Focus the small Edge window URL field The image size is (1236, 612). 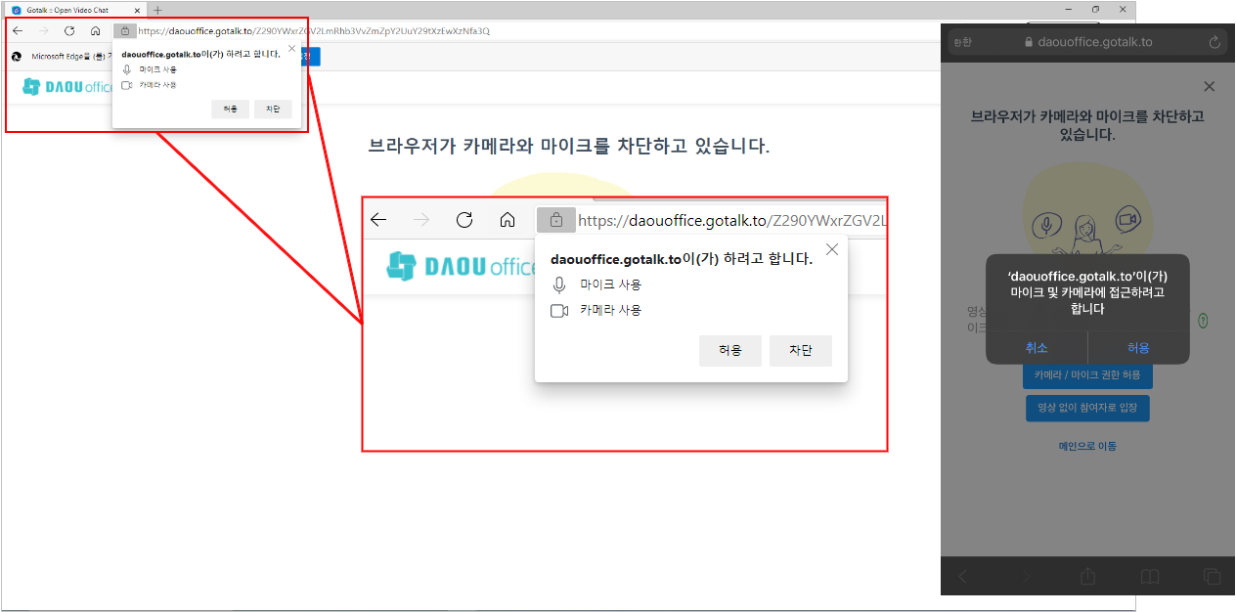click(314, 31)
